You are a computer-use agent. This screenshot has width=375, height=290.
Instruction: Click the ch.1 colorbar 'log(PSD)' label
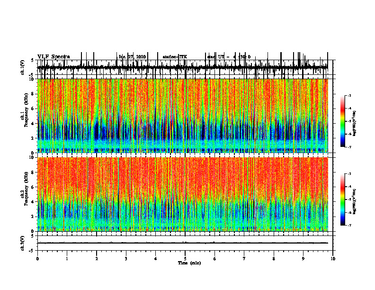(355, 124)
